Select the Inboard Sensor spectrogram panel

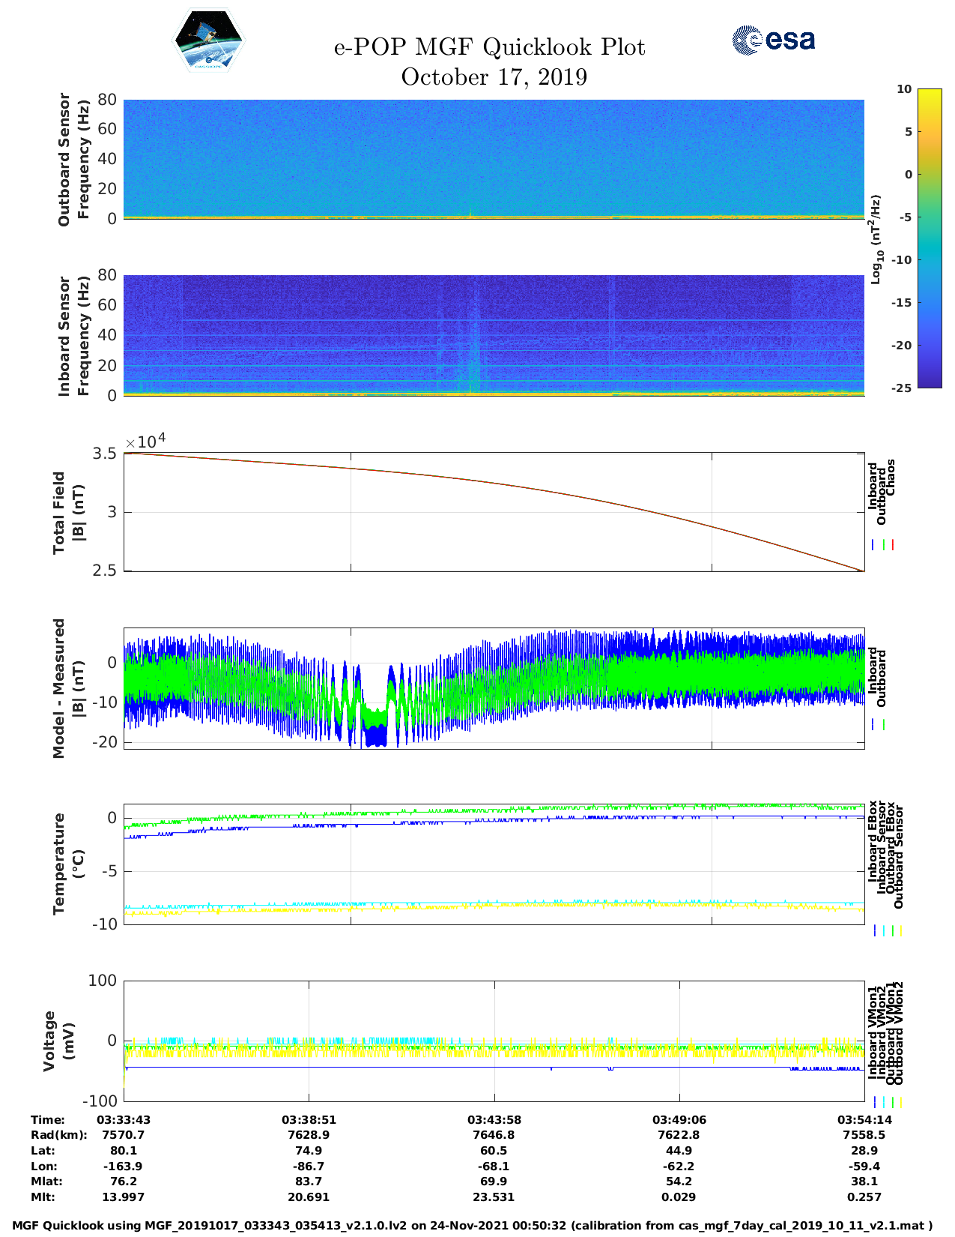(494, 335)
